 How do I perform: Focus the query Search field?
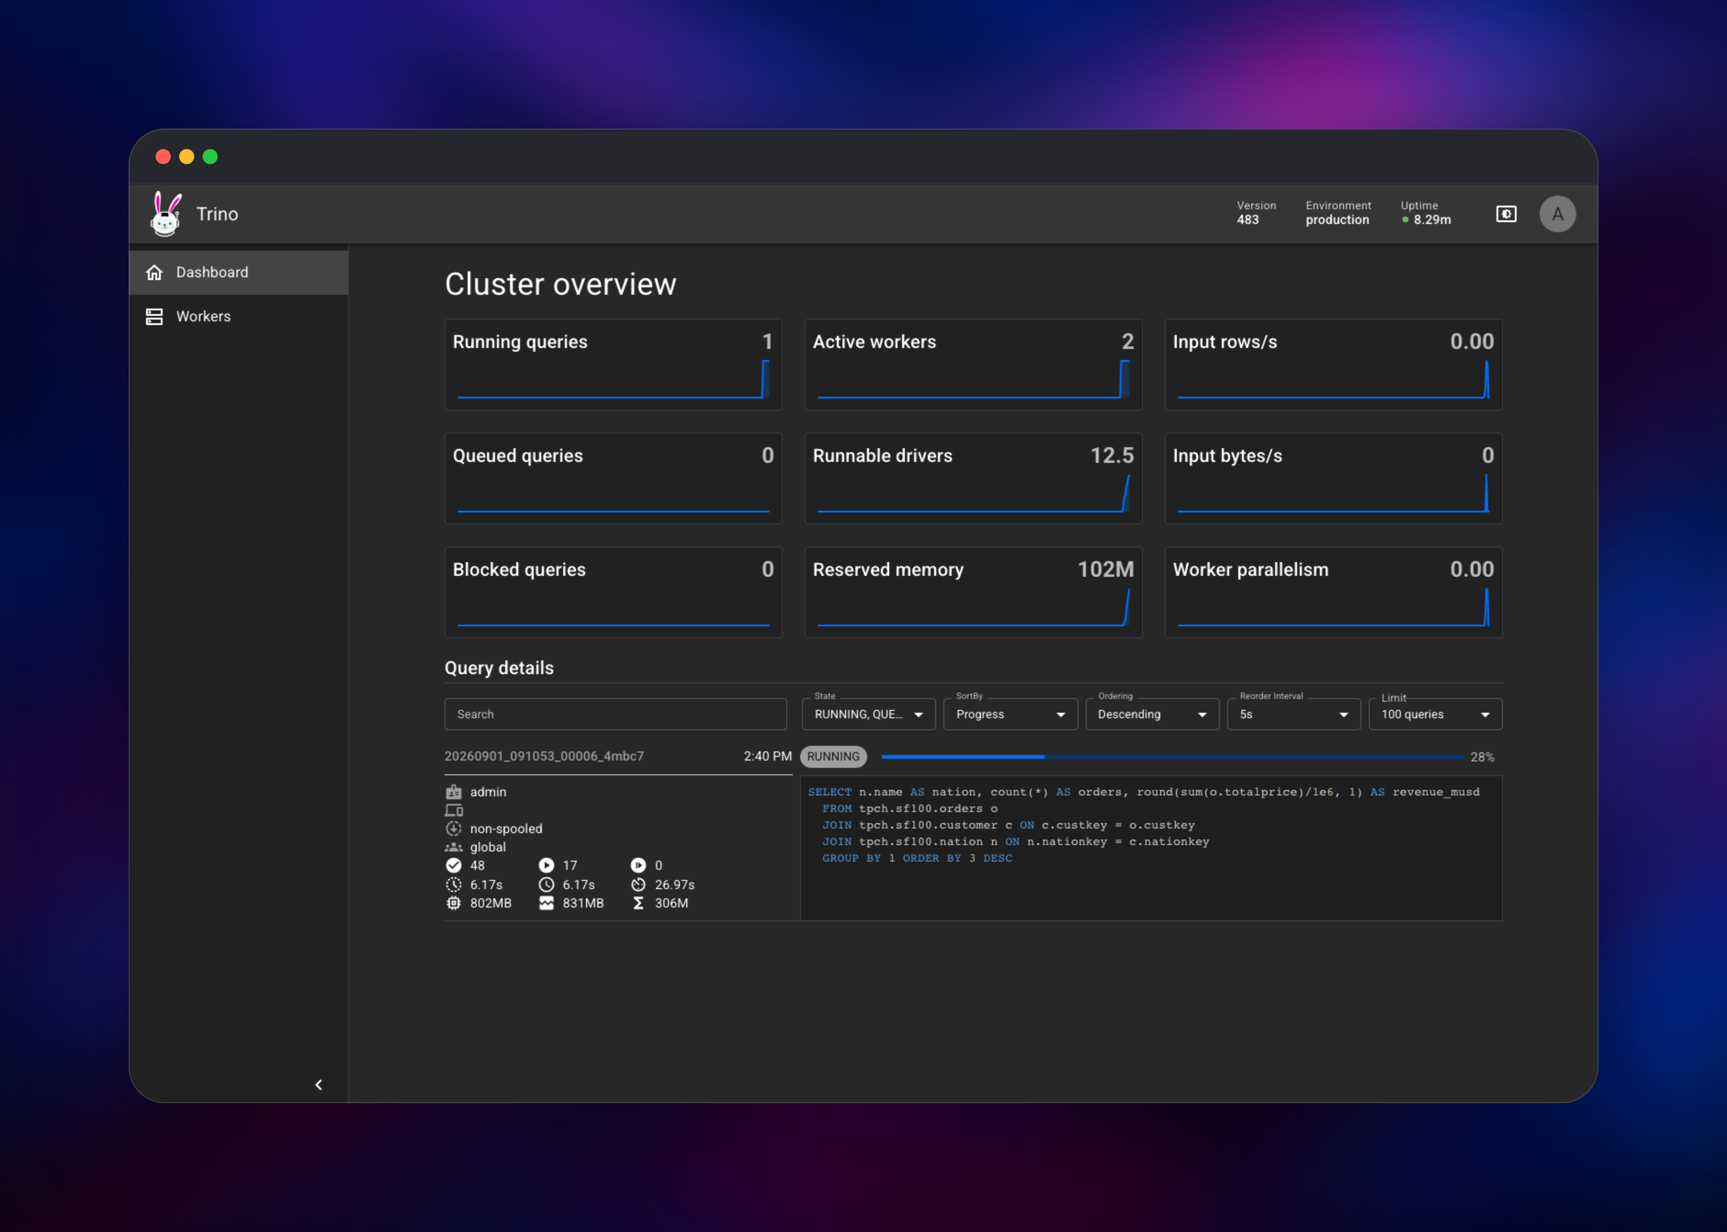pos(615,715)
